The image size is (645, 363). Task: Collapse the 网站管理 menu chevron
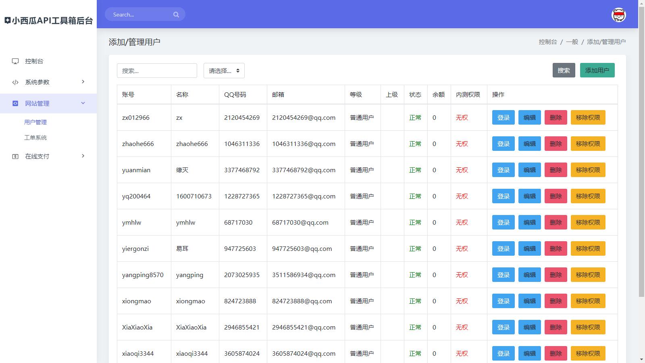click(83, 103)
